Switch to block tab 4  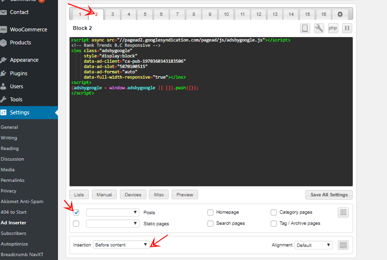click(x=129, y=14)
